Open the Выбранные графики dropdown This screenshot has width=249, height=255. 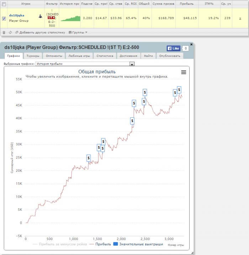point(85,64)
